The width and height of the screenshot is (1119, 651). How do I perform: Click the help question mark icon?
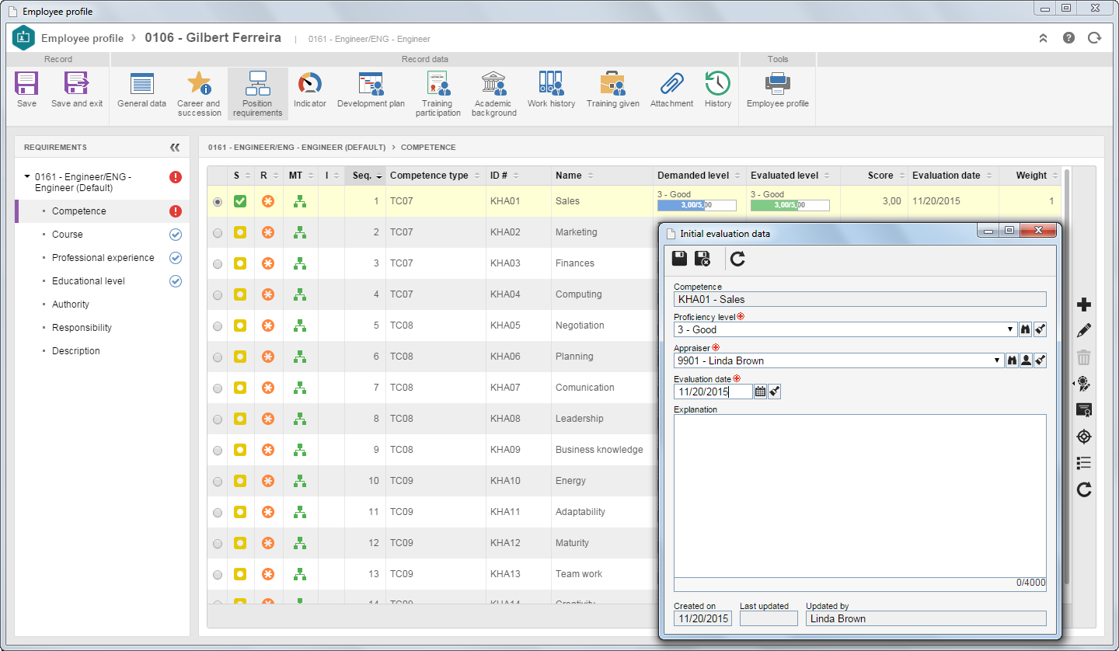(x=1069, y=37)
